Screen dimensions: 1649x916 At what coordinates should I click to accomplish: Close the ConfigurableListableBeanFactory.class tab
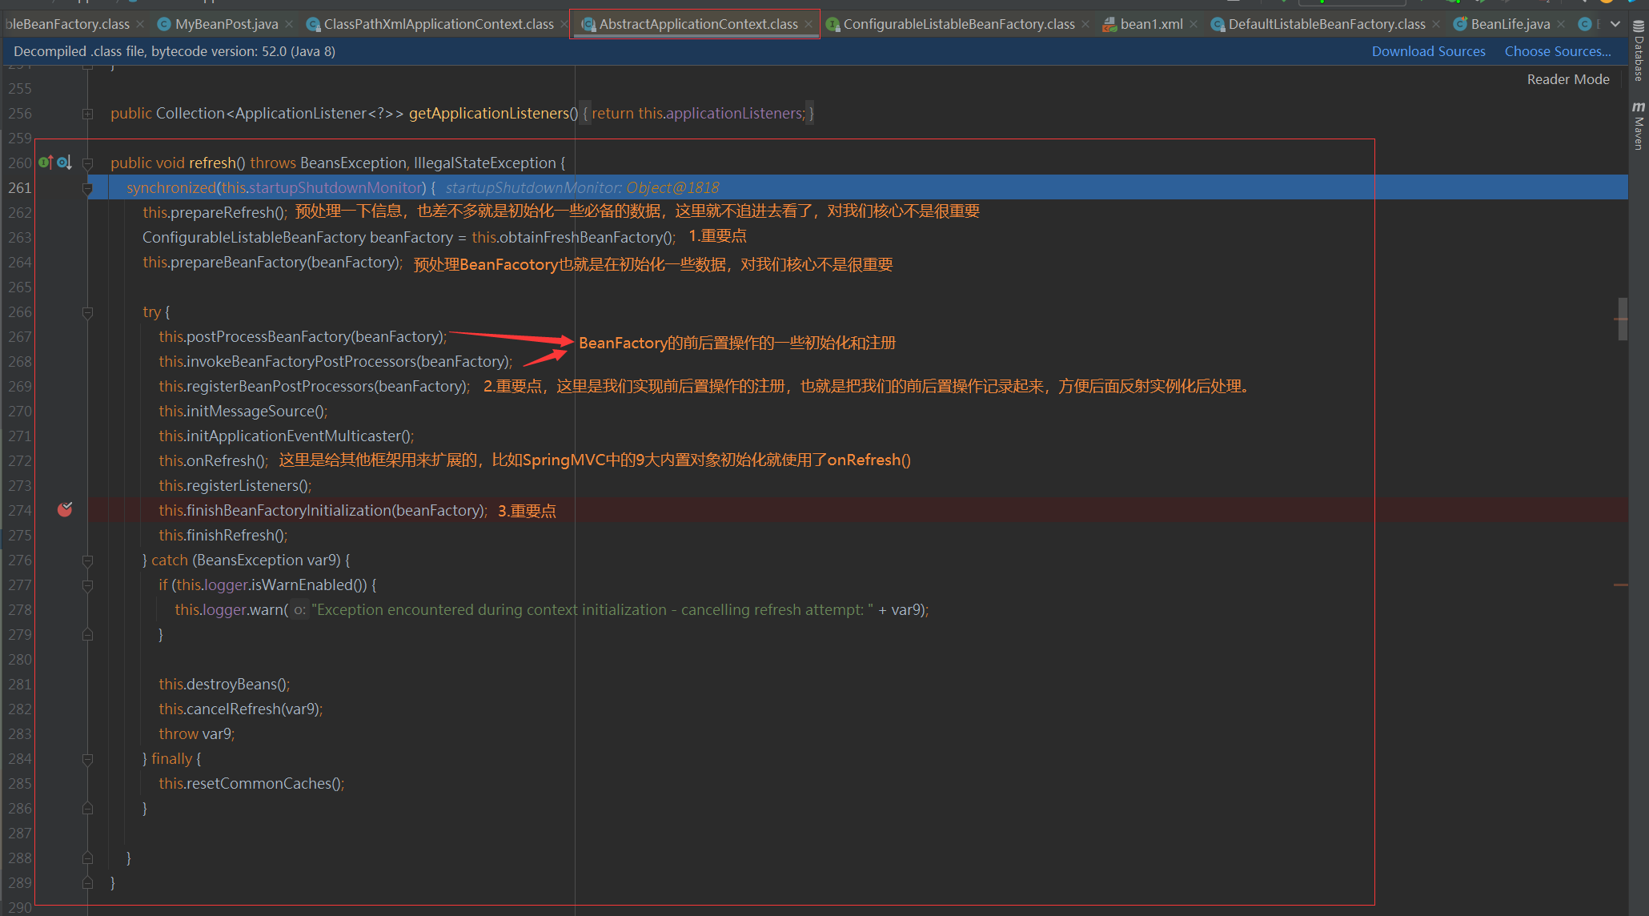point(1085,24)
